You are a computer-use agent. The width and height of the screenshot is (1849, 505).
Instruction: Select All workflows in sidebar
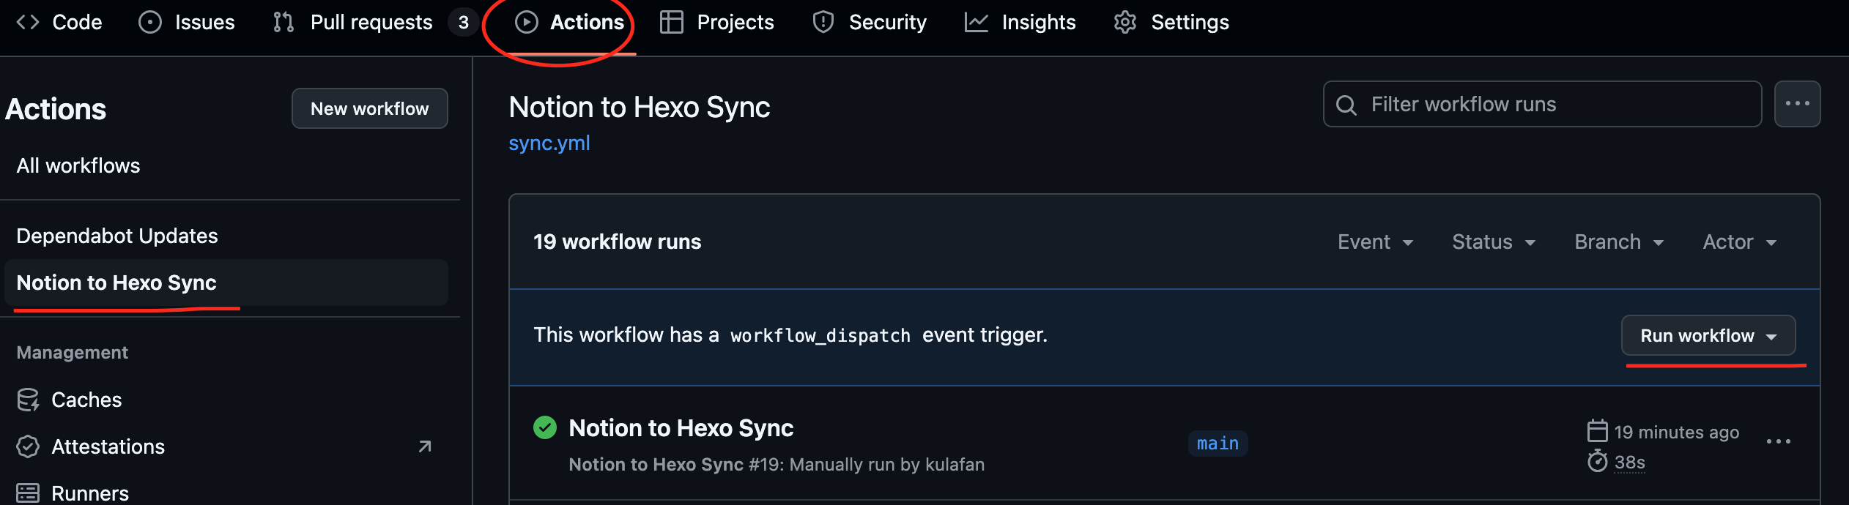pos(78,166)
